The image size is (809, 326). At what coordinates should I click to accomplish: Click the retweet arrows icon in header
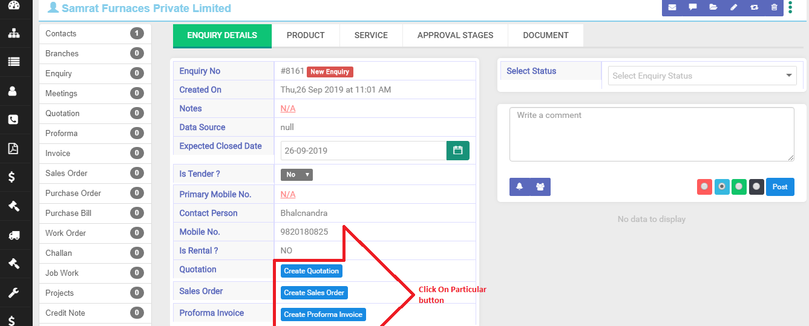(754, 7)
